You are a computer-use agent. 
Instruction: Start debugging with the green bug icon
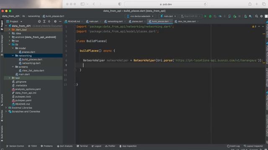pyautogui.click(x=210, y=16)
